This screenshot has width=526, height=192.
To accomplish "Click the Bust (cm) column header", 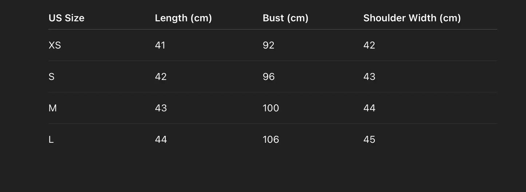I will click(285, 18).
